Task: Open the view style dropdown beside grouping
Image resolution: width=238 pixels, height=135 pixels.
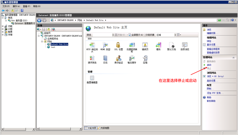Action: pyautogui.click(x=179, y=35)
